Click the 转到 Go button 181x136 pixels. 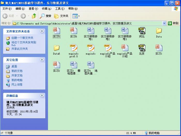point(173,23)
